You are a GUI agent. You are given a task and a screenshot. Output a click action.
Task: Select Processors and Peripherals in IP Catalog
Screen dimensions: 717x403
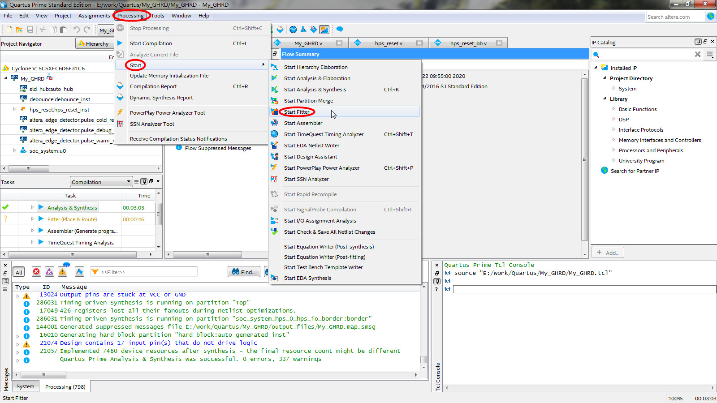pos(651,150)
